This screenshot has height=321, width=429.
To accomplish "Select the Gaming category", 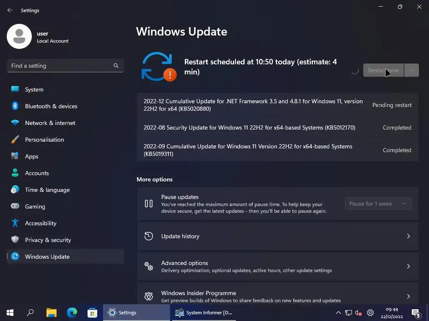I will (65, 206).
